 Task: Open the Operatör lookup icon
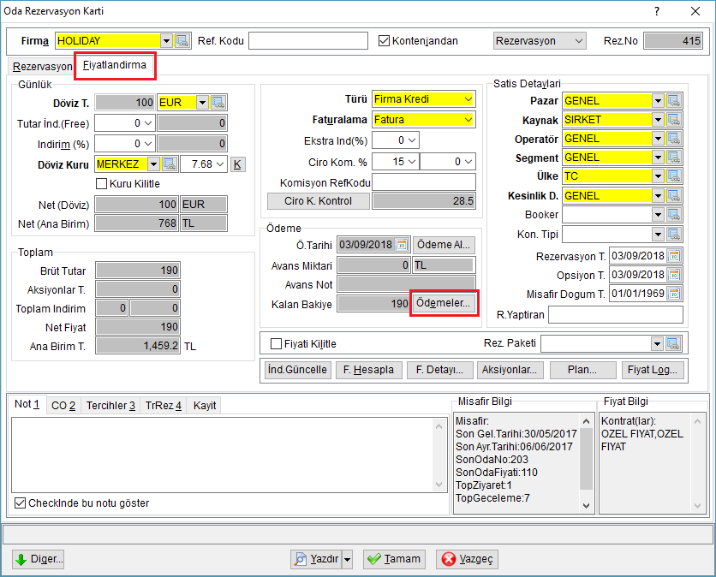point(673,139)
